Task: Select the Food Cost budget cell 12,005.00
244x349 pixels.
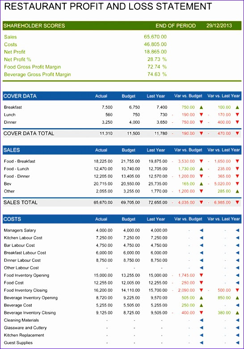Action: tap(130, 283)
